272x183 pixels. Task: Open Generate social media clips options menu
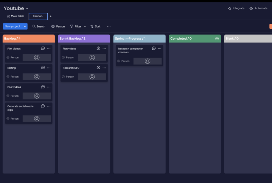(49, 106)
